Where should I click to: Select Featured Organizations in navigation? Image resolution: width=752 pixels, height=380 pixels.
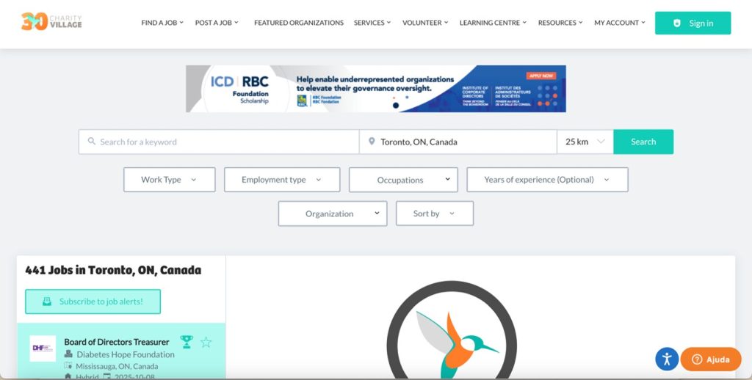[298, 23]
